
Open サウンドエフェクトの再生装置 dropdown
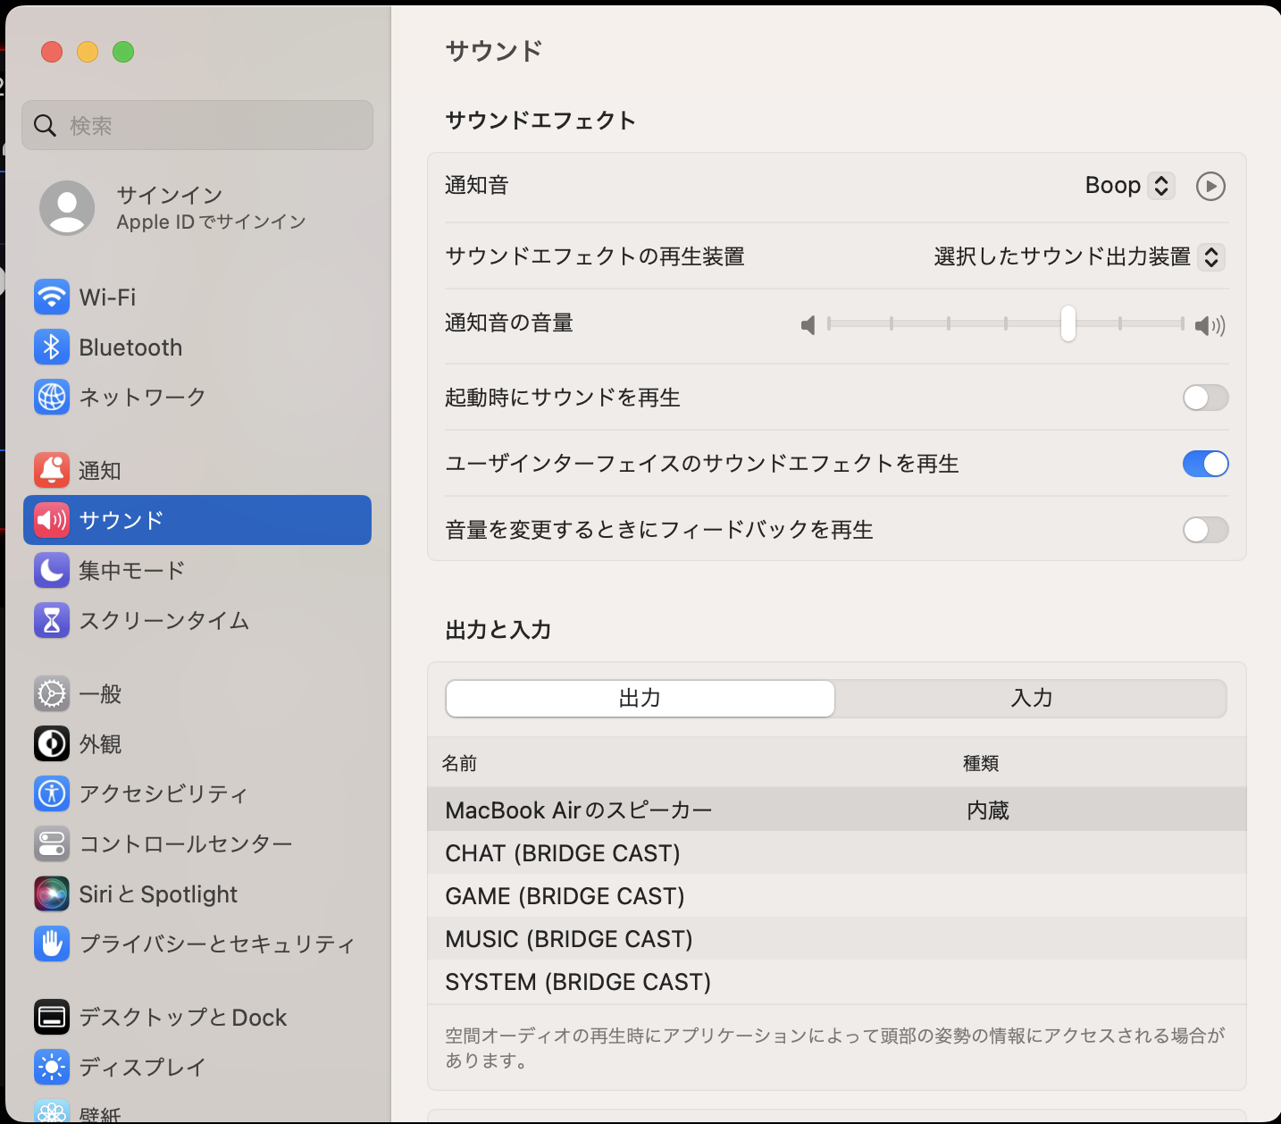[1076, 257]
